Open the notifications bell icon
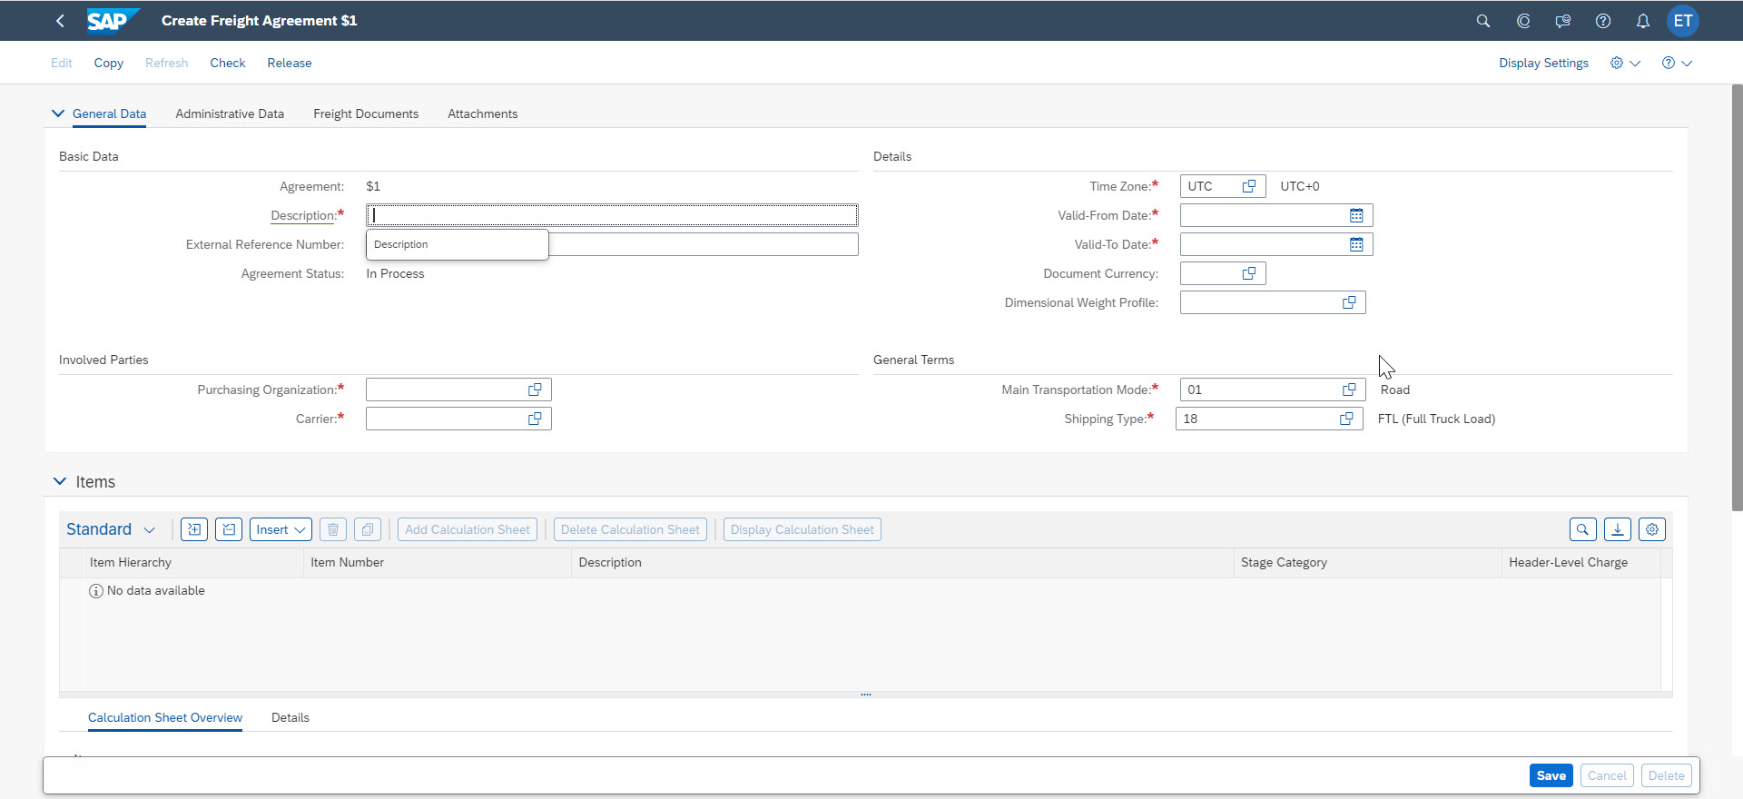 pos(1642,21)
